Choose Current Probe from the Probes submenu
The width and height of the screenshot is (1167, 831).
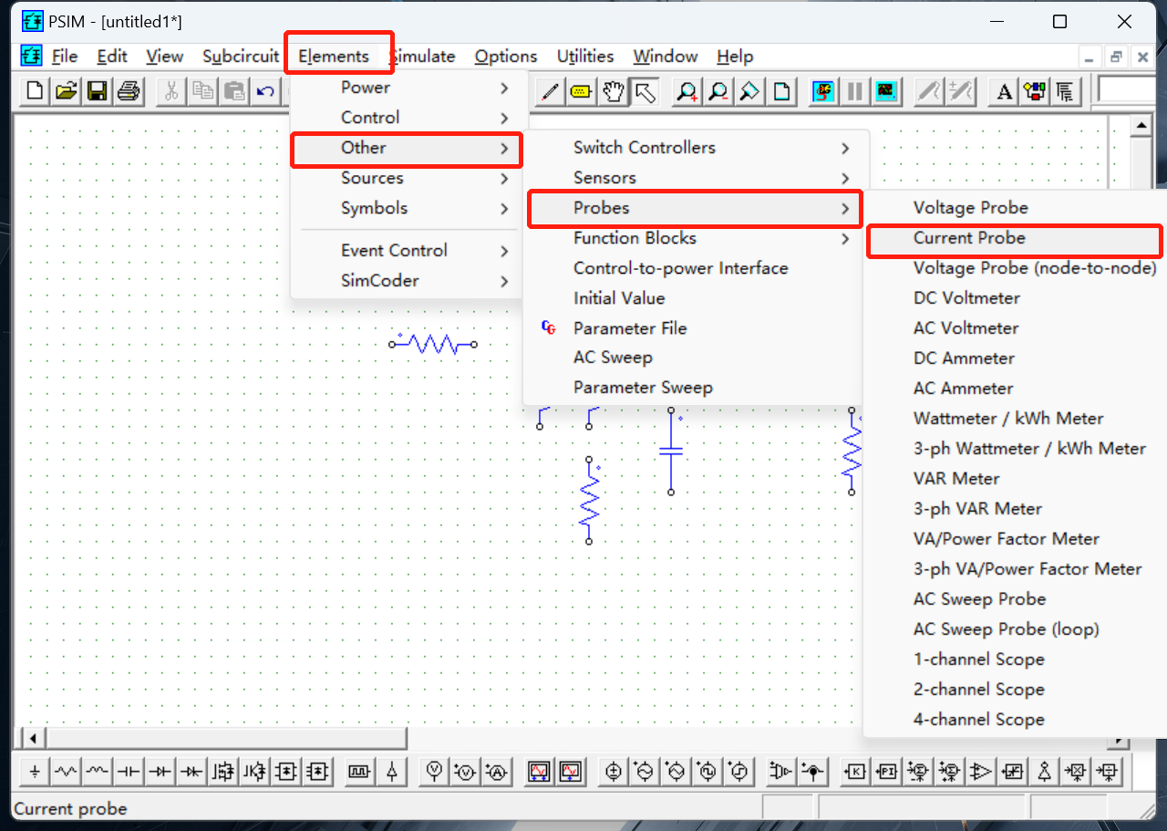click(x=1014, y=238)
